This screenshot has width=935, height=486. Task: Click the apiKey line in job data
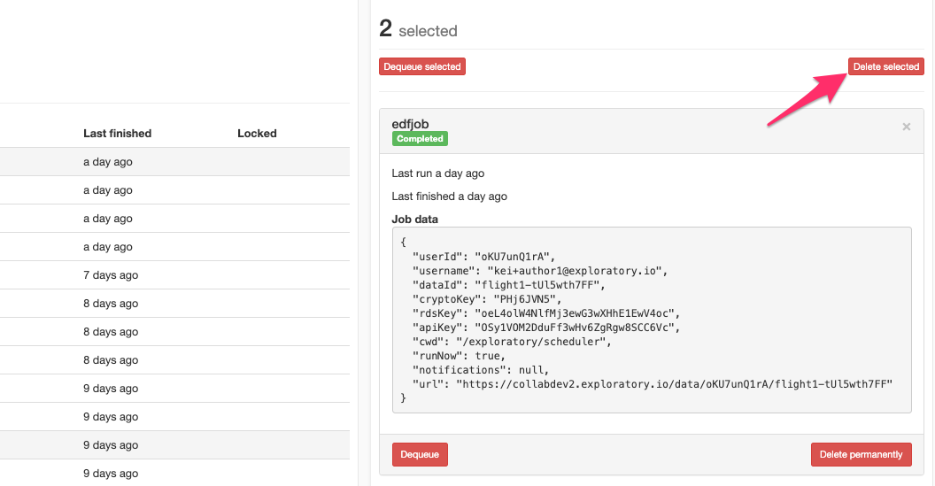pos(546,328)
